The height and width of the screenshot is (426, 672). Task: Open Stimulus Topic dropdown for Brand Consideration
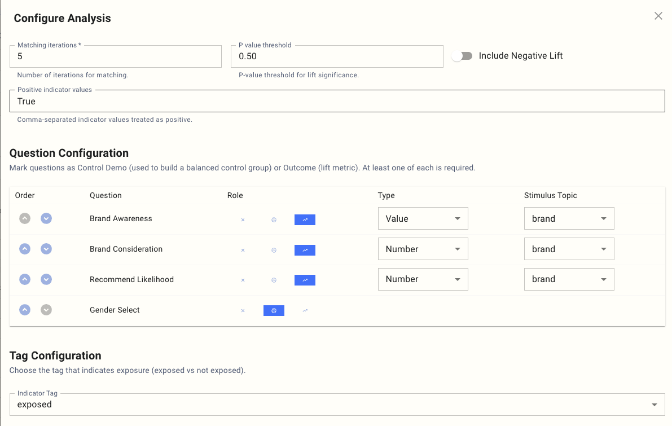click(x=569, y=249)
